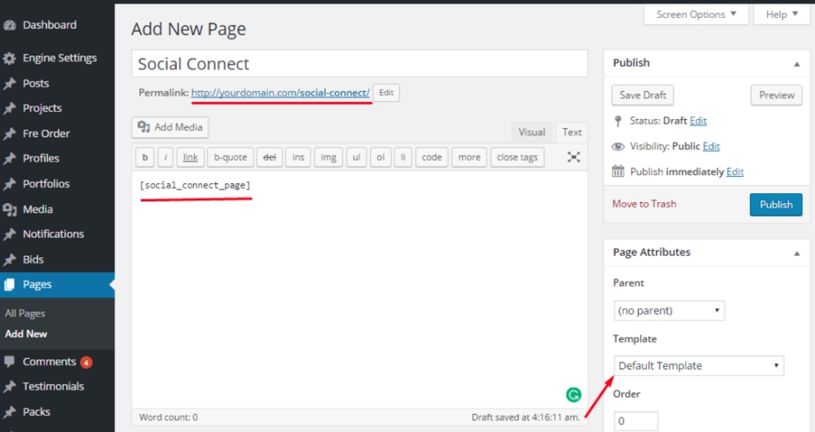Go to Media library in sidebar
This screenshot has height=432, width=815.
coord(37,209)
